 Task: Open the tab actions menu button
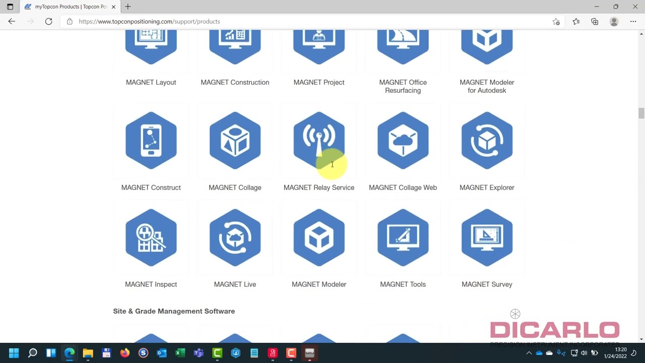[10, 7]
